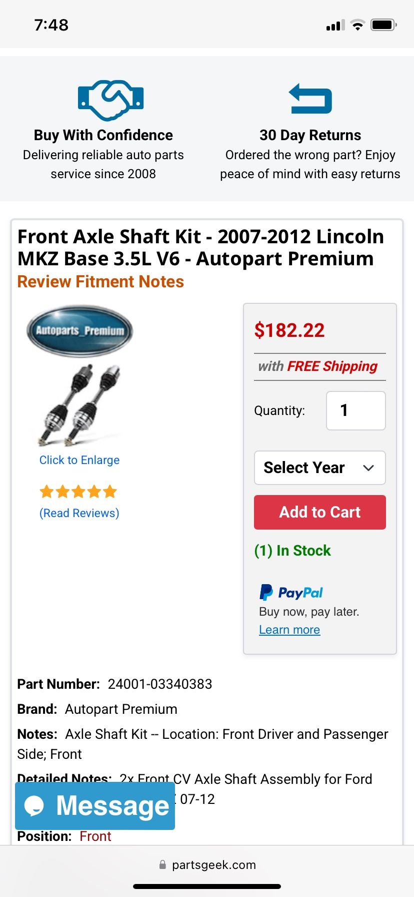
Task: Focus the Quantity input field
Action: 355,410
